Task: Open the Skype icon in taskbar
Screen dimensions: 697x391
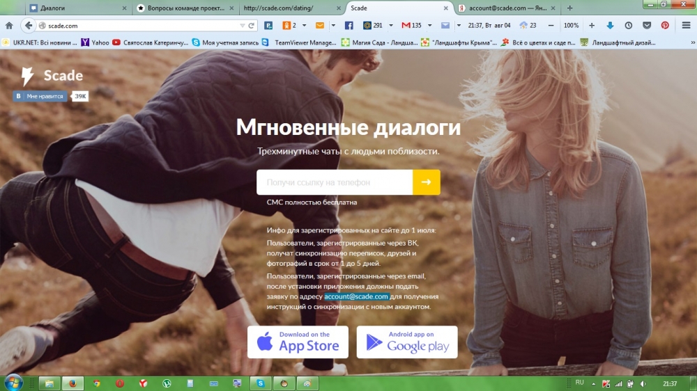Action: click(261, 383)
